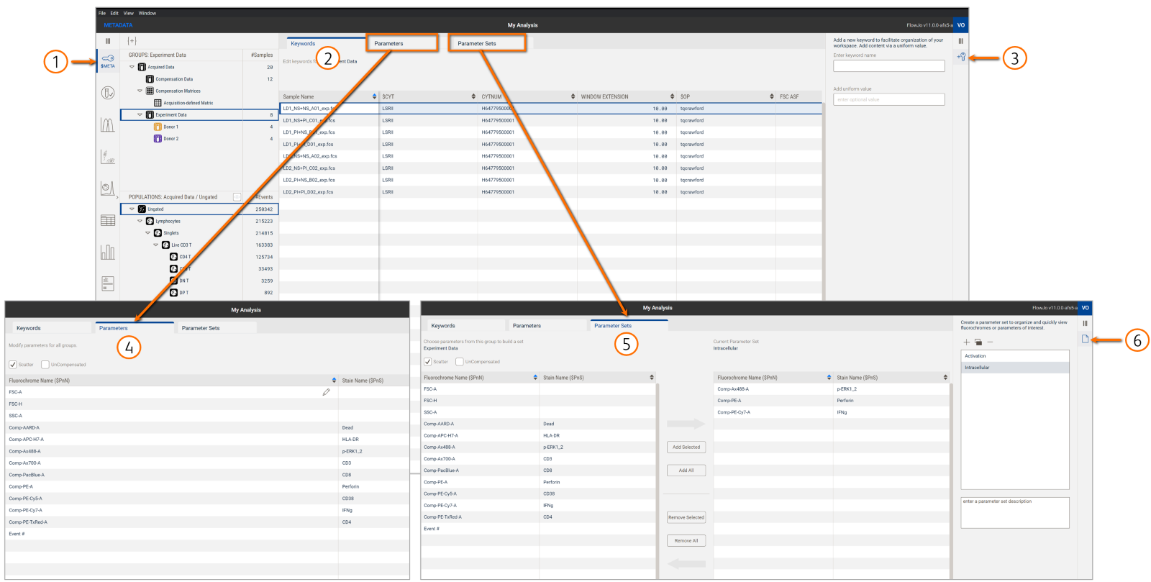
Task: Open the bar chart sidebar icon
Action: [108, 252]
